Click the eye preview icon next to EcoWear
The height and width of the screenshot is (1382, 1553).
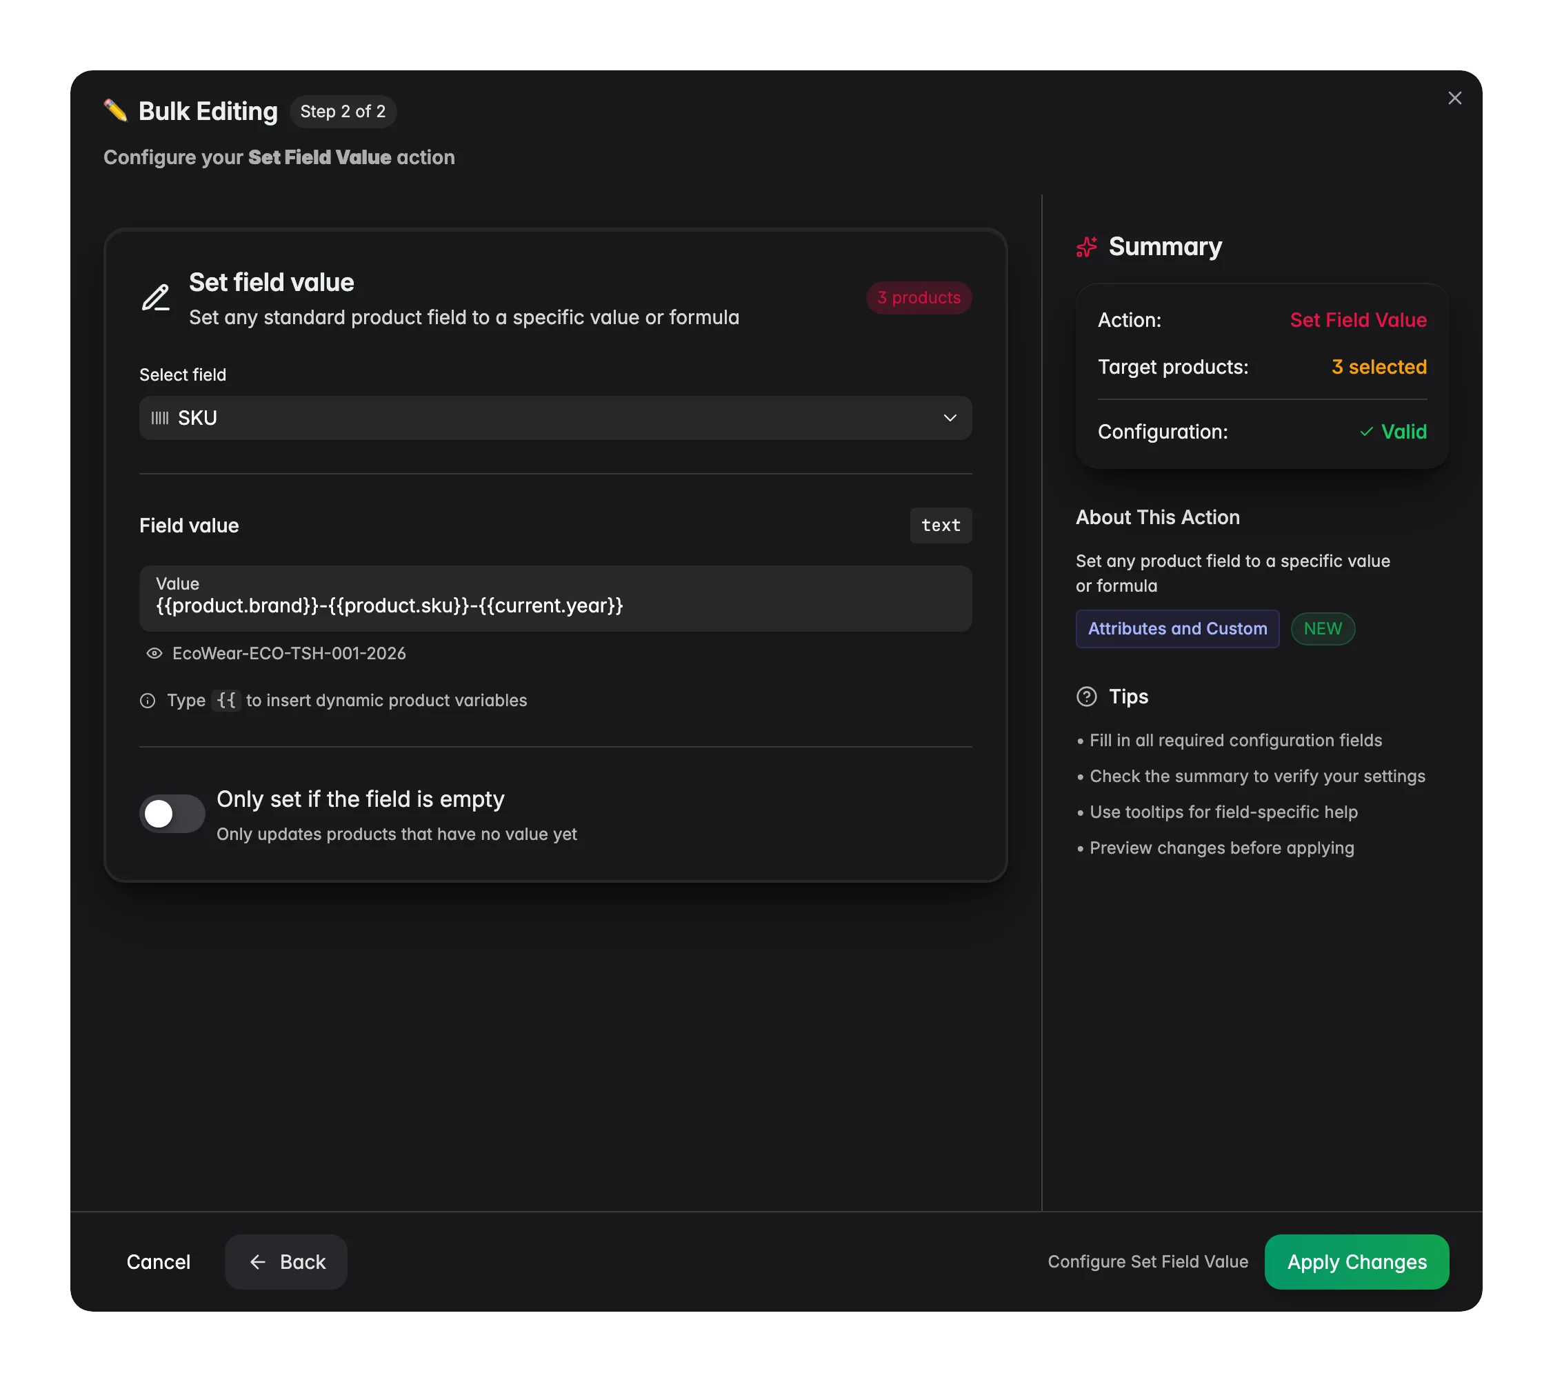[x=154, y=653]
